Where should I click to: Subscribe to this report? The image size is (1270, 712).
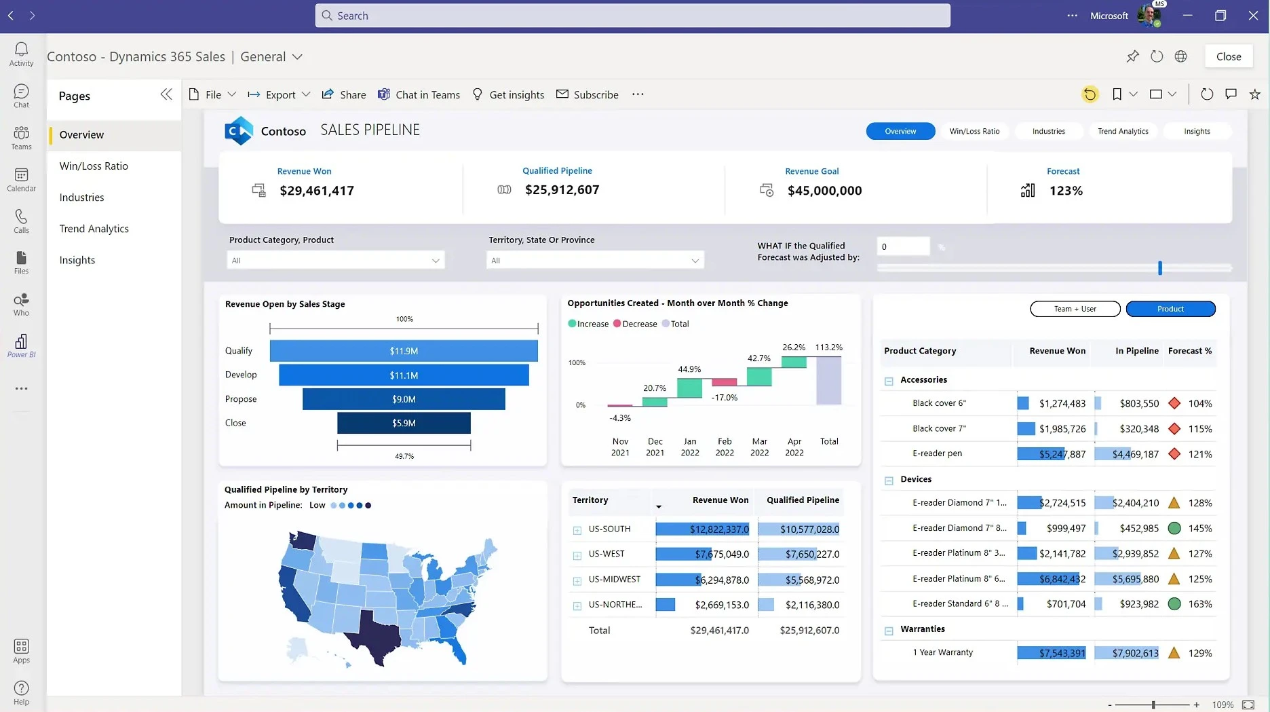pyautogui.click(x=588, y=94)
